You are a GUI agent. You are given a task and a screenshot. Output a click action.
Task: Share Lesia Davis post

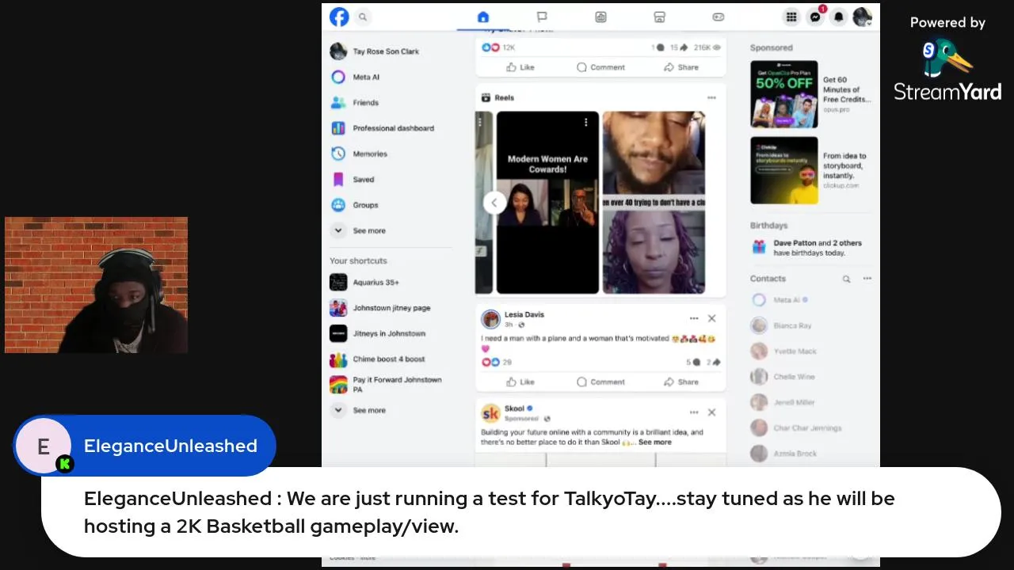(x=681, y=382)
